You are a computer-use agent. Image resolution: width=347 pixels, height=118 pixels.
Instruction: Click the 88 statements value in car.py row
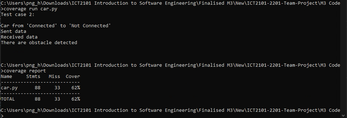38,88
